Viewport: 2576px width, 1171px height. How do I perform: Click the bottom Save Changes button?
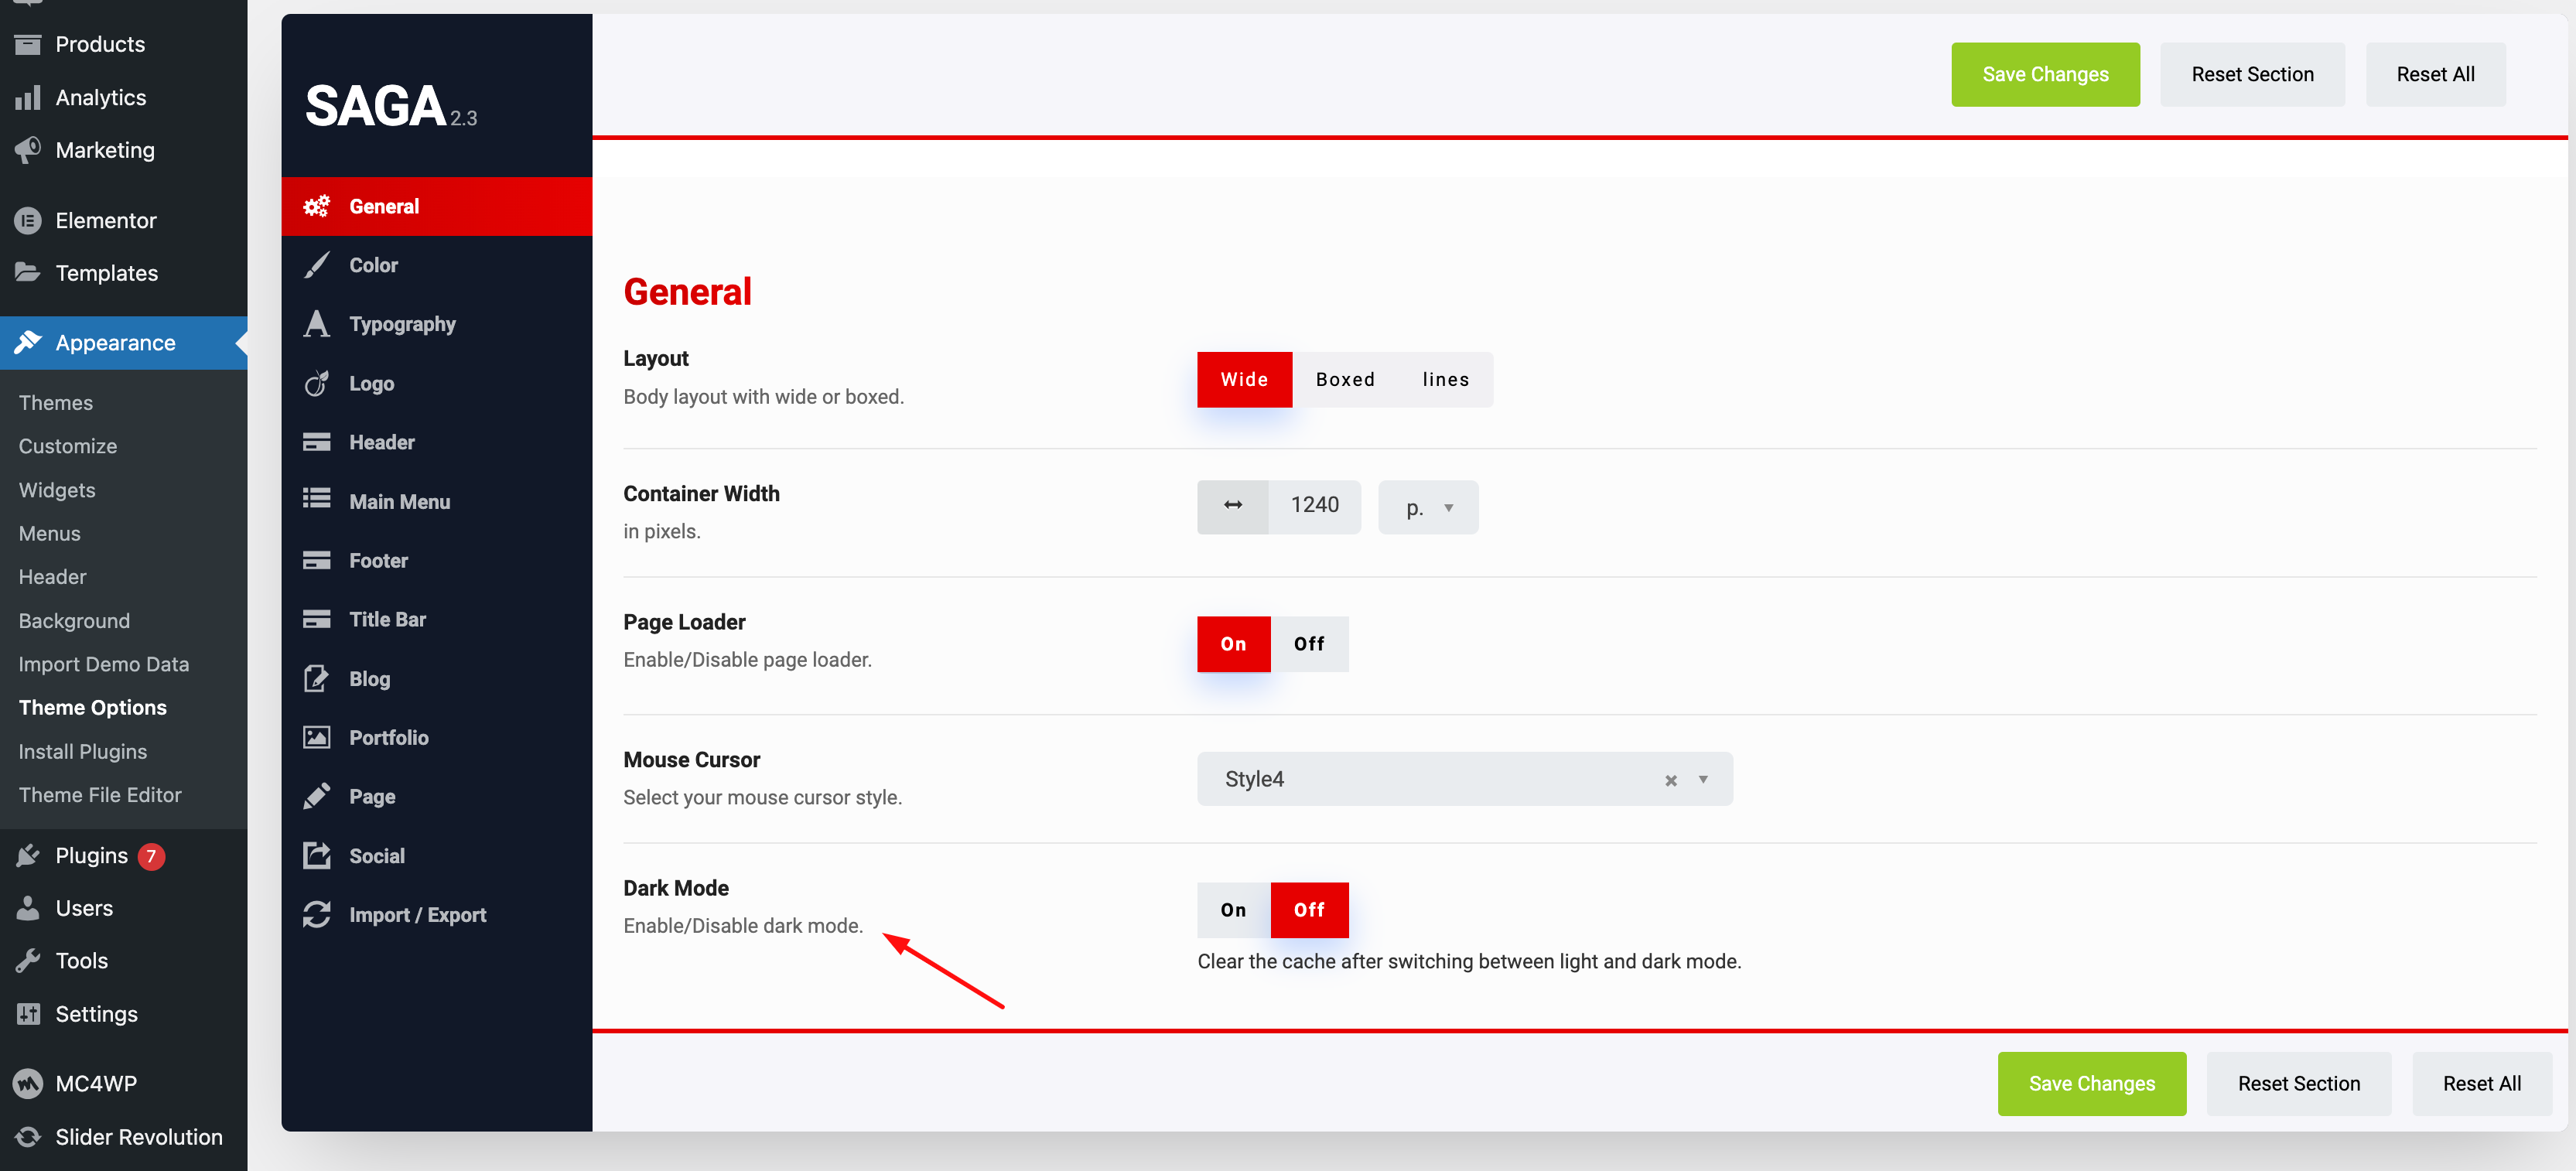2091,1083
